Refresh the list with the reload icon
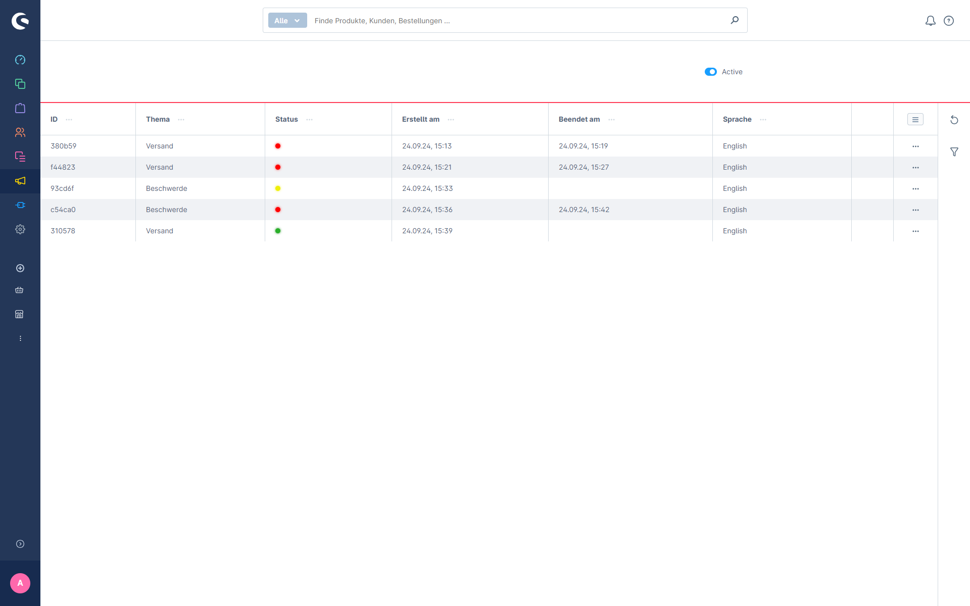 click(954, 120)
